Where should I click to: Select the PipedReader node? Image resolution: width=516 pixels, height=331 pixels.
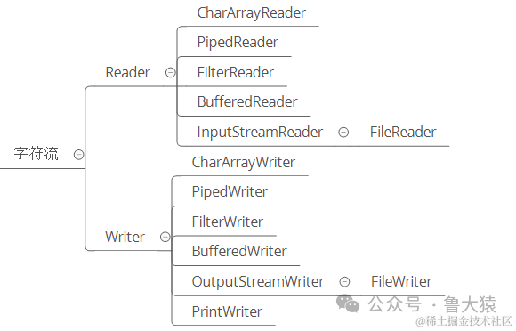point(238,43)
